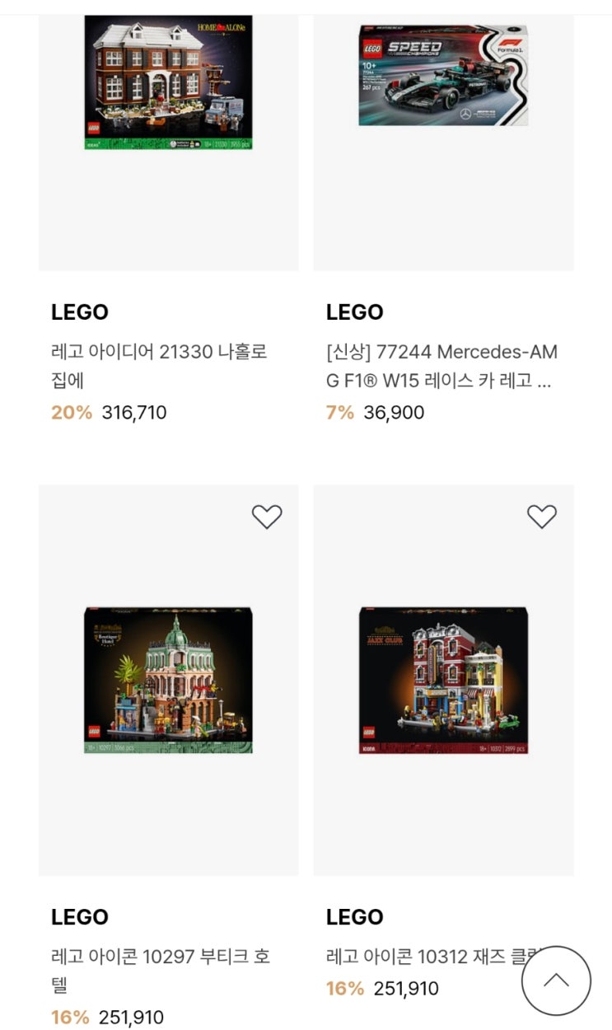
Task: Click the 20% discount label
Action: pos(72,412)
